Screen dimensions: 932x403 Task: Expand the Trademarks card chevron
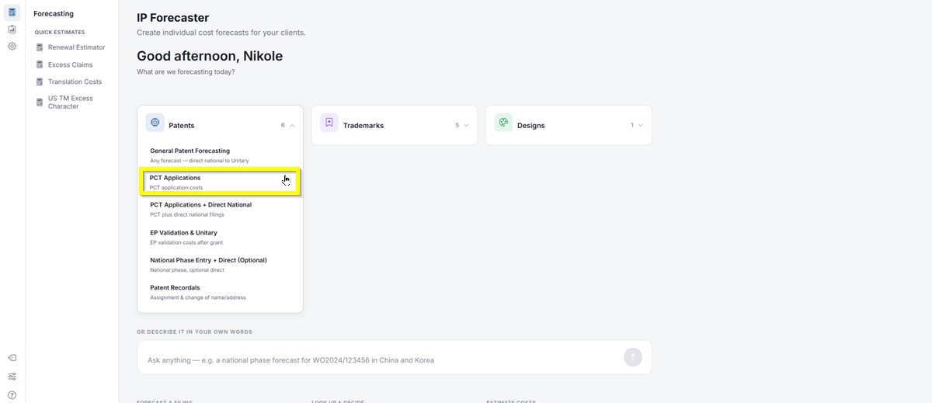(466, 125)
